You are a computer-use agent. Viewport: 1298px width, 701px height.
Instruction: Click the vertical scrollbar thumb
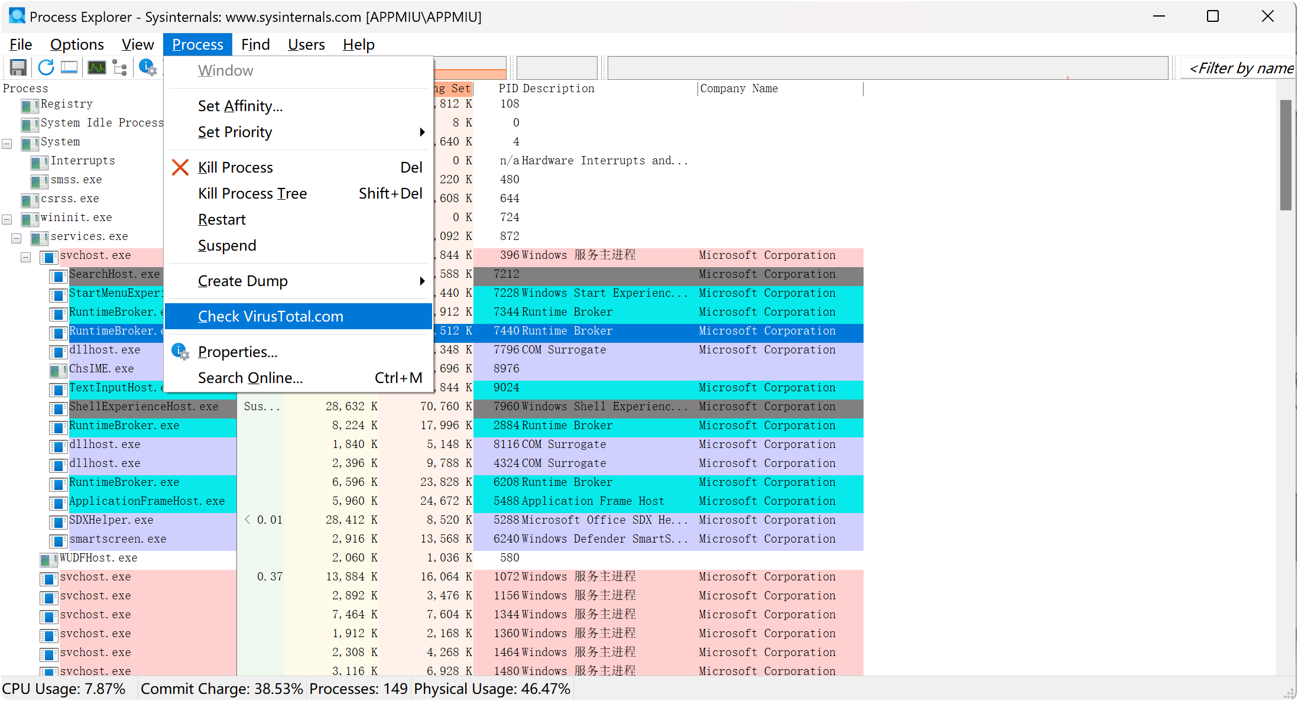(1286, 155)
